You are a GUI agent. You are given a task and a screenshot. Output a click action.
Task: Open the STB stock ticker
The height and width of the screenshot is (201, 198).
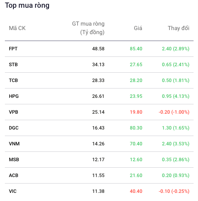[x=13, y=65]
